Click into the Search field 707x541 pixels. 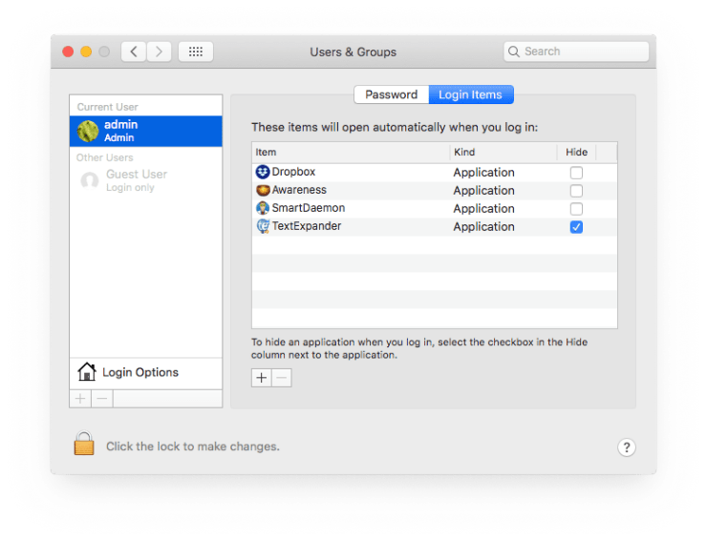576,52
